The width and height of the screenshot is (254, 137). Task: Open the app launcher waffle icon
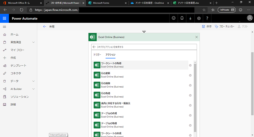tap(4, 18)
